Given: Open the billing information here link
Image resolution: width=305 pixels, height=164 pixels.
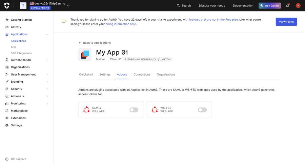Looking at the screenshot, I should [x=121, y=24].
